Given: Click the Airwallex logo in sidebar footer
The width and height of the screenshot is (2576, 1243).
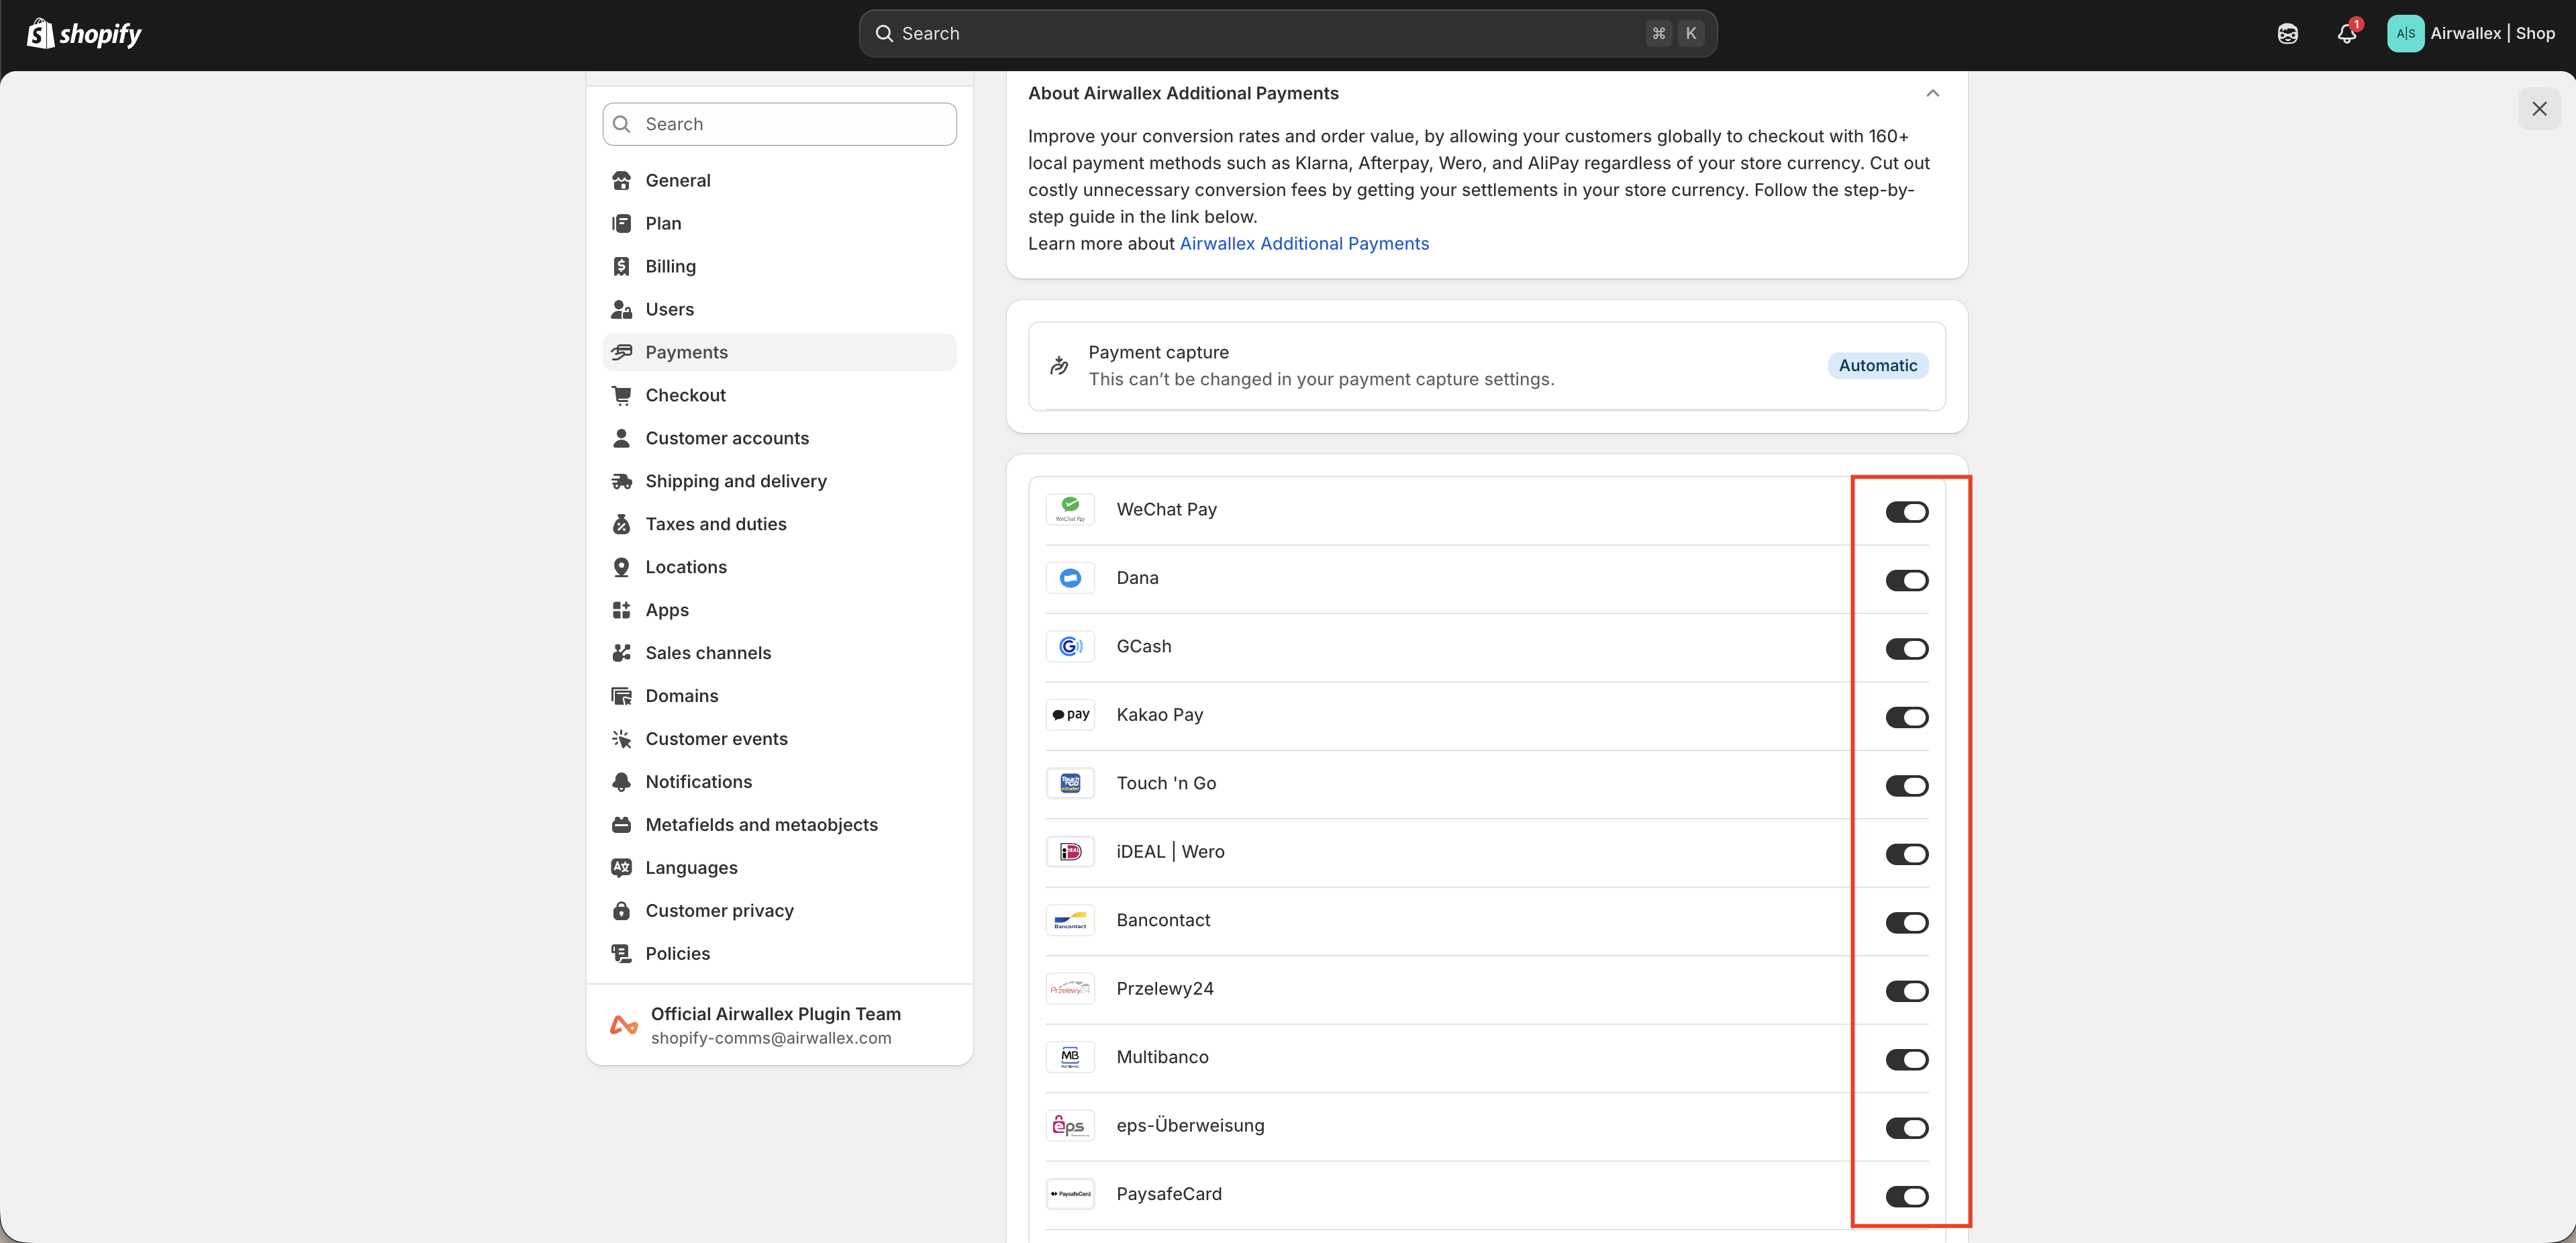Looking at the screenshot, I should point(624,1026).
